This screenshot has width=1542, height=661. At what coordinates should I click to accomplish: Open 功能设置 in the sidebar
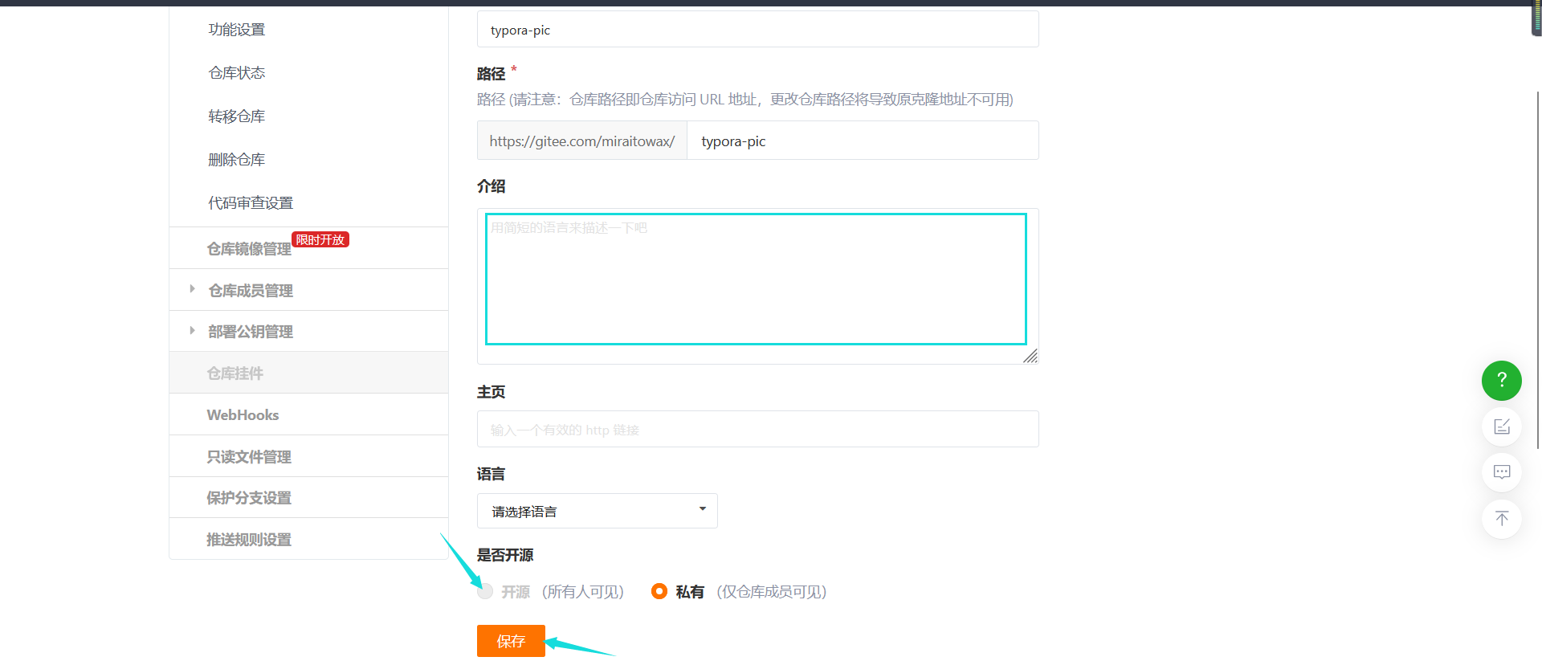click(x=237, y=30)
